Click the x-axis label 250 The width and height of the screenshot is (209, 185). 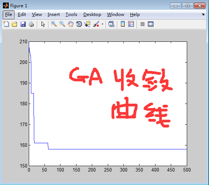click(x=108, y=170)
